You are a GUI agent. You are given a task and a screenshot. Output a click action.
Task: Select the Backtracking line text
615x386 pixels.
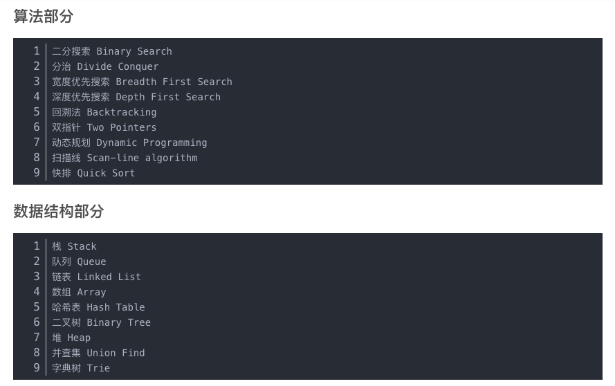pyautogui.click(x=104, y=112)
